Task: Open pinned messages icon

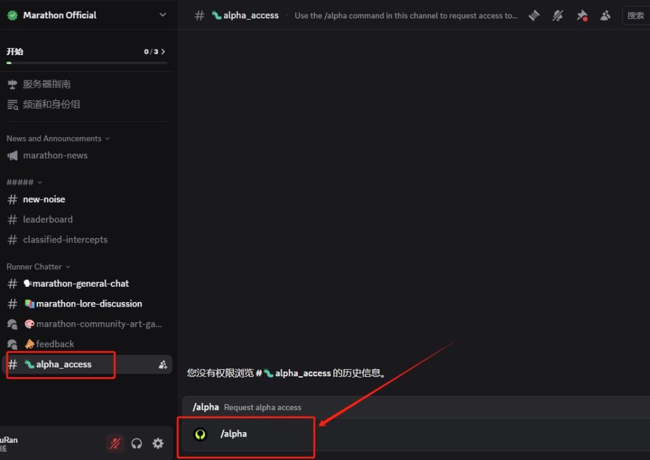Action: coord(581,16)
